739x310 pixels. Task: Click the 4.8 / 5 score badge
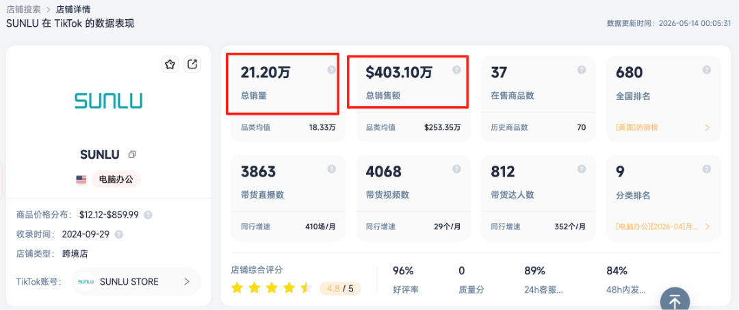click(x=340, y=288)
